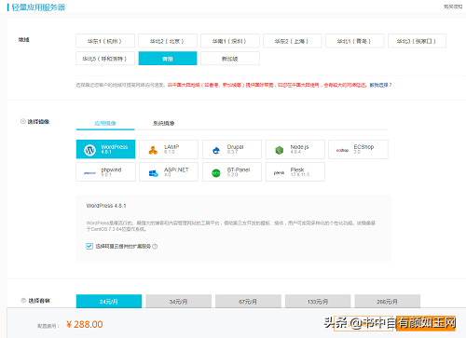
Task: Open the blue 'how to choose' region link
Action: pyautogui.click(x=380, y=85)
